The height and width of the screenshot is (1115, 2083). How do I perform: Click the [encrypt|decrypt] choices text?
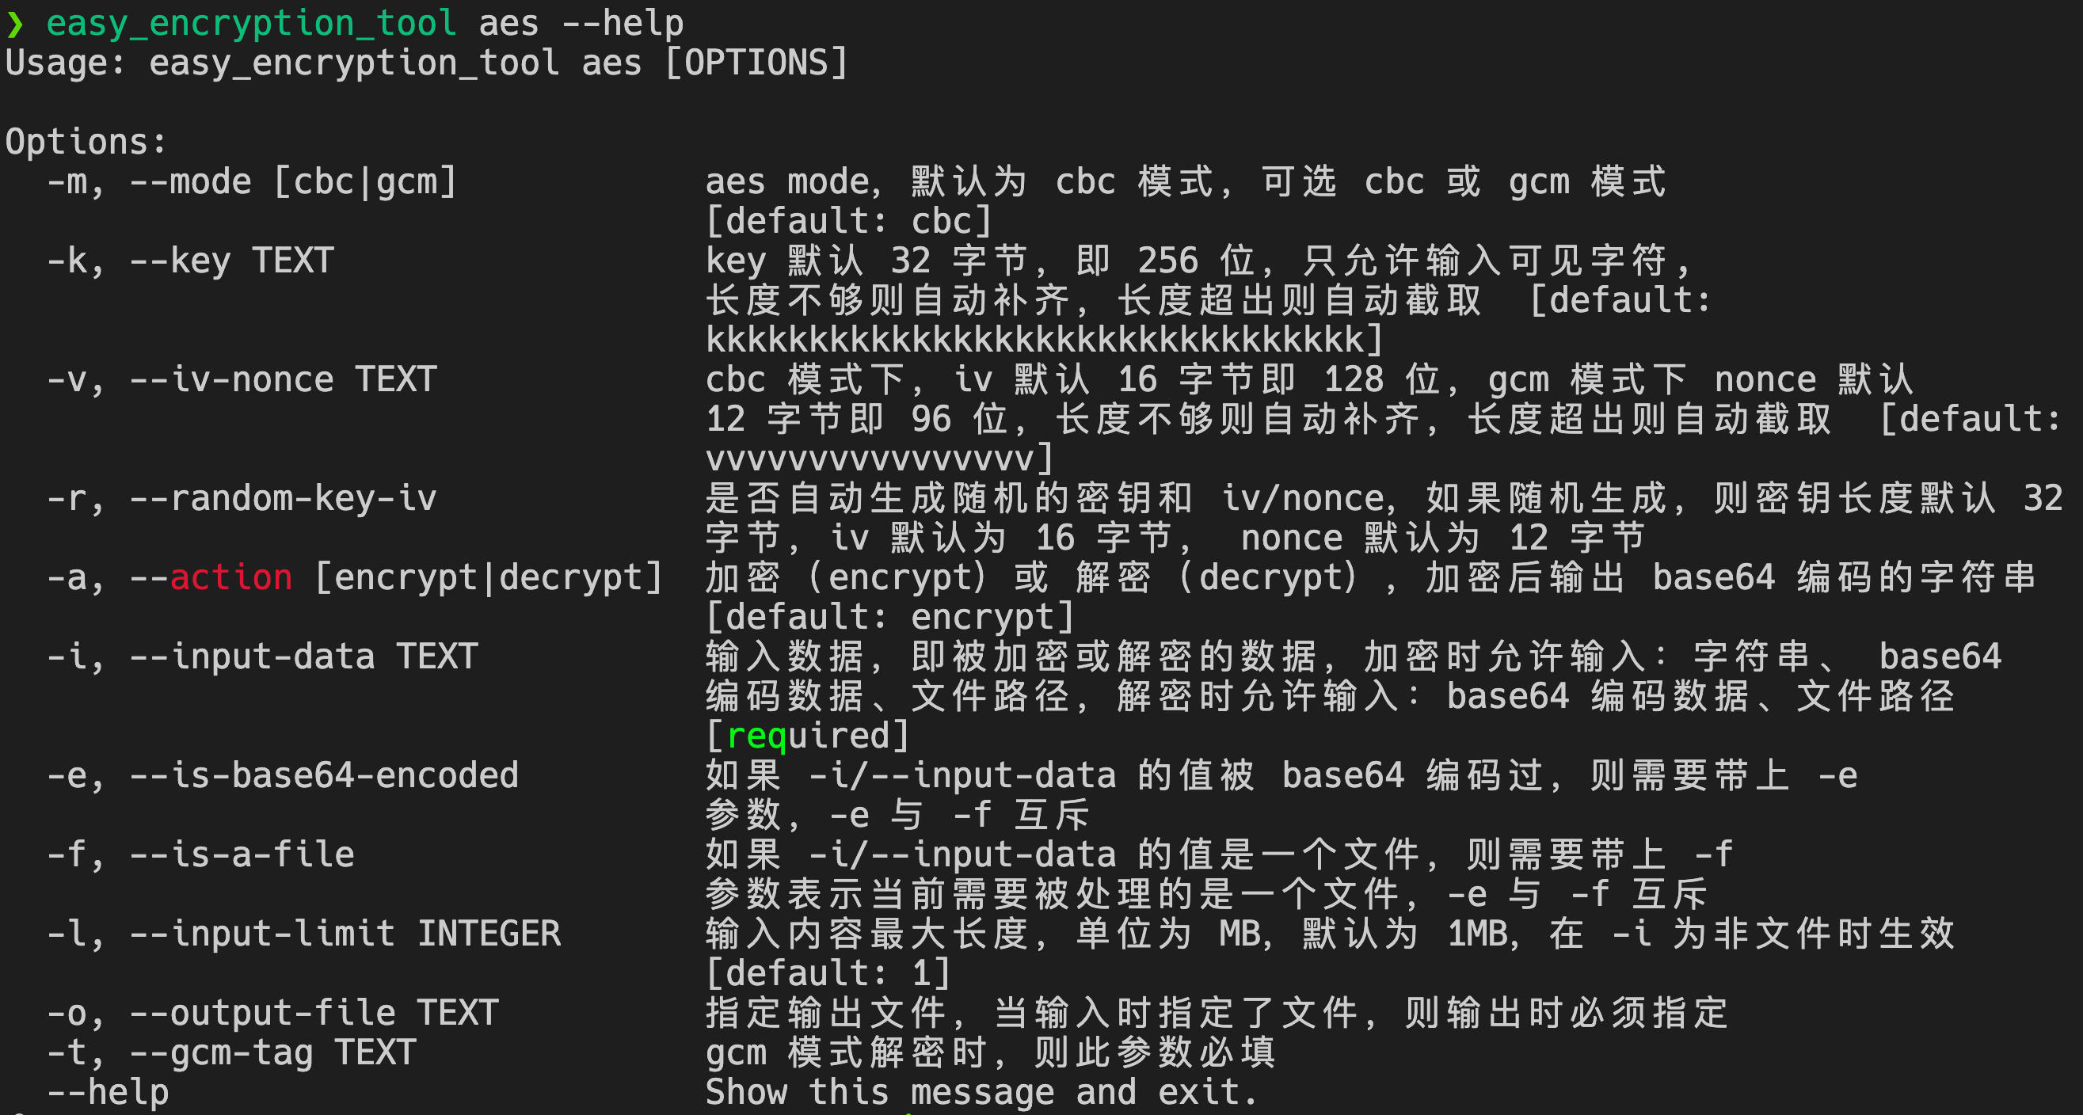click(x=489, y=578)
